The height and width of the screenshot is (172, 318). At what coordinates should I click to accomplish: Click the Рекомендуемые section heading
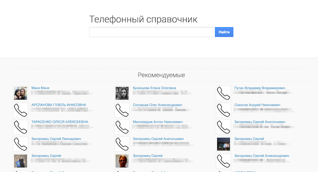161,75
